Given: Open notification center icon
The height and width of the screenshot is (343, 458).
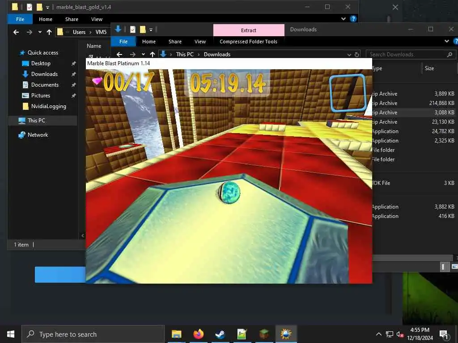Looking at the screenshot, I should click(444, 334).
